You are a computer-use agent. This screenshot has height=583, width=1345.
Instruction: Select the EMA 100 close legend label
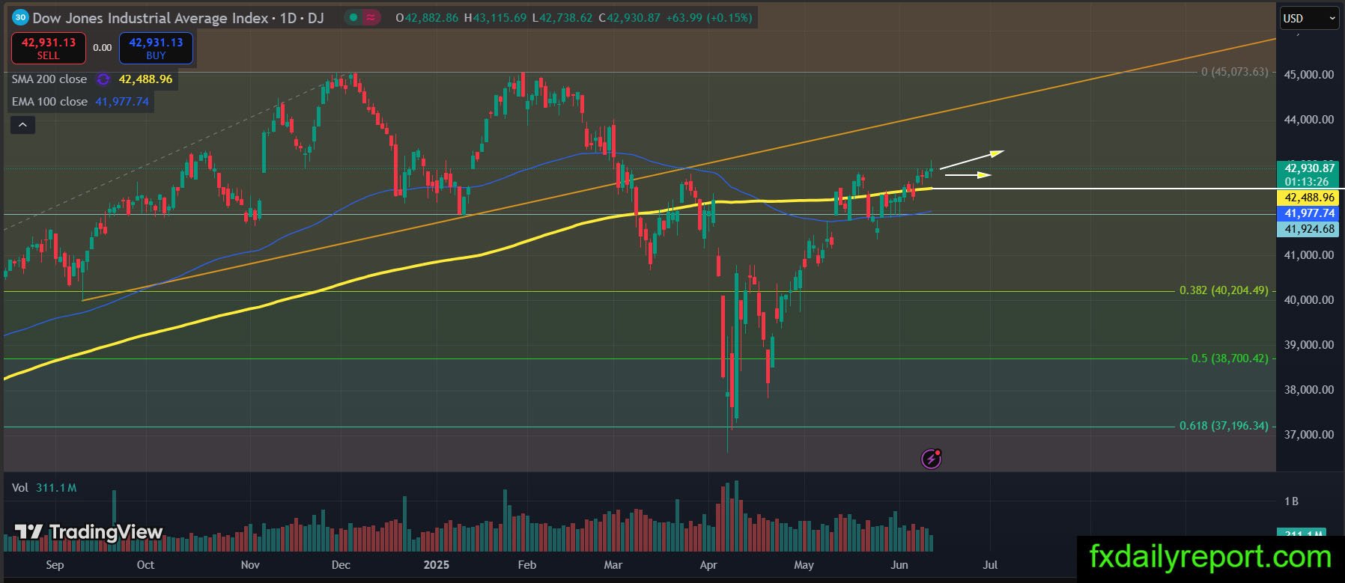click(49, 102)
